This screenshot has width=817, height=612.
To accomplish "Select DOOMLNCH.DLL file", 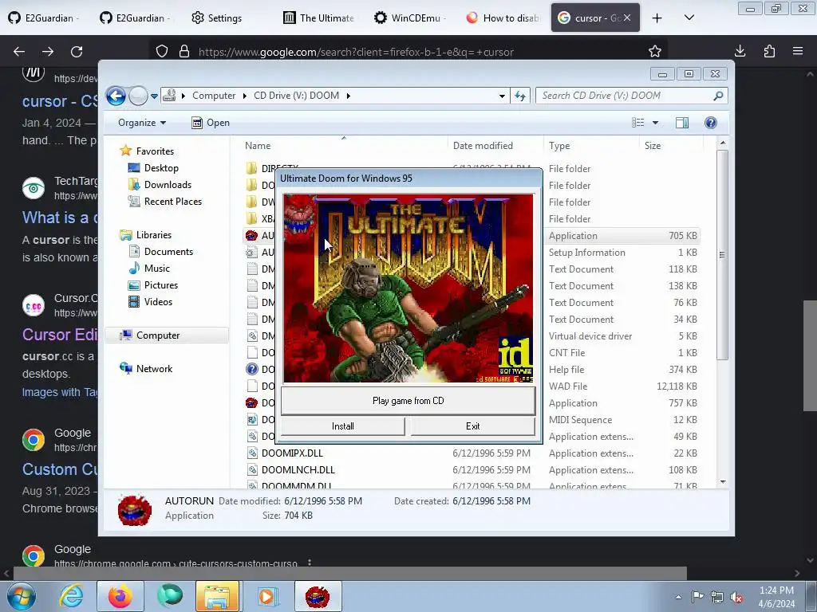I will pos(298,470).
